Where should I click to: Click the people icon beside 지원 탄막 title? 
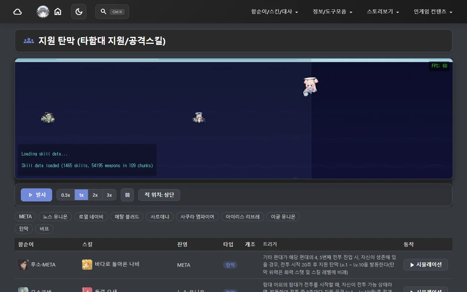point(29,41)
